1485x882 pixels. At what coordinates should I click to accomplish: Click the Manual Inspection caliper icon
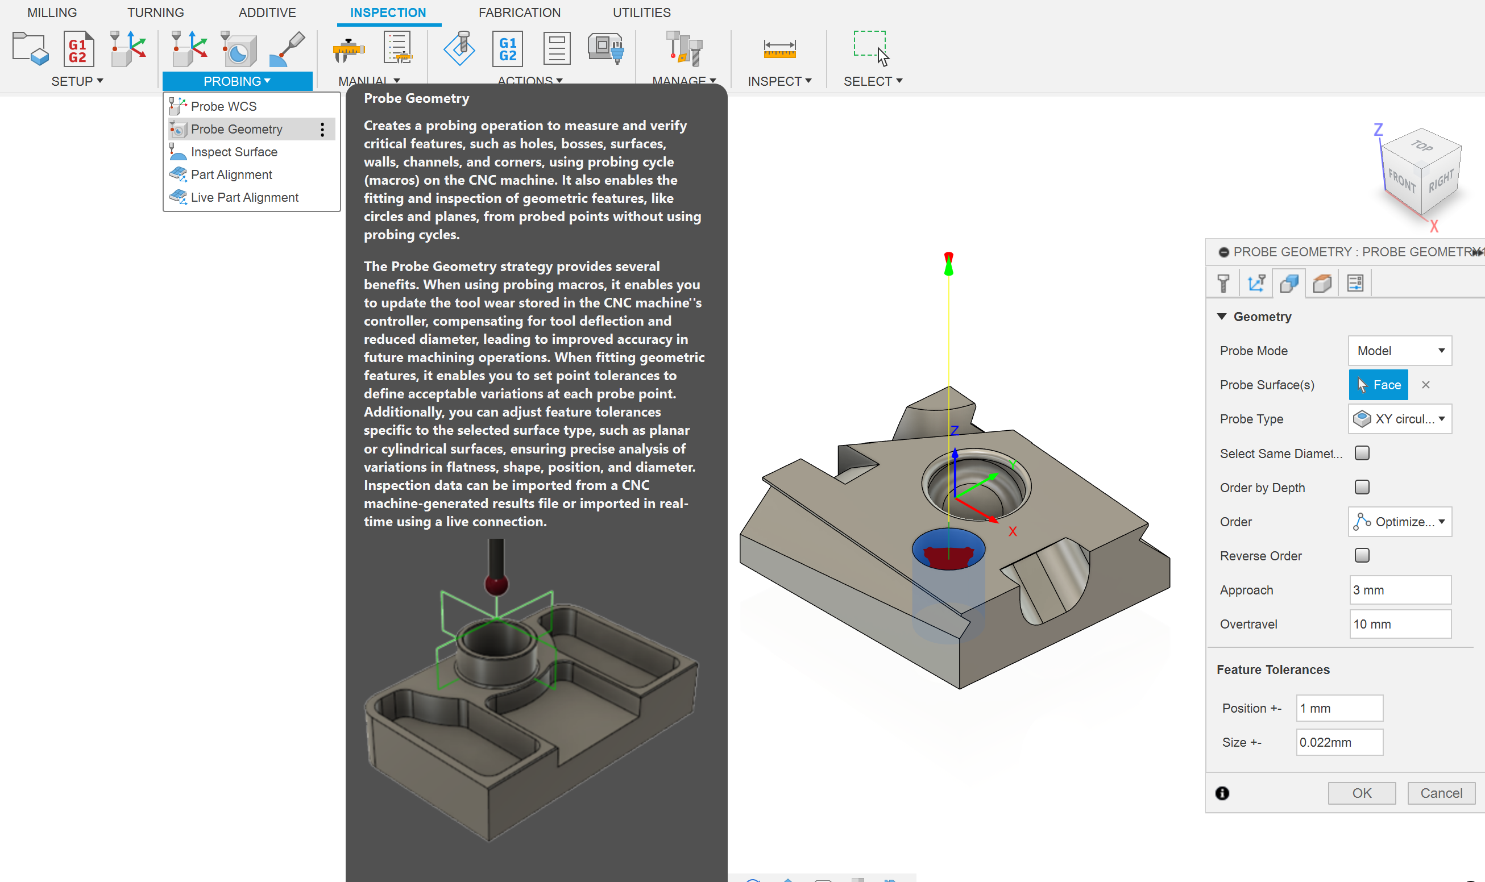(349, 49)
